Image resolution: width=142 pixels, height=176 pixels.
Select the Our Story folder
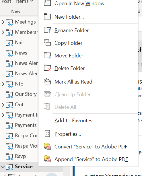[26, 94]
